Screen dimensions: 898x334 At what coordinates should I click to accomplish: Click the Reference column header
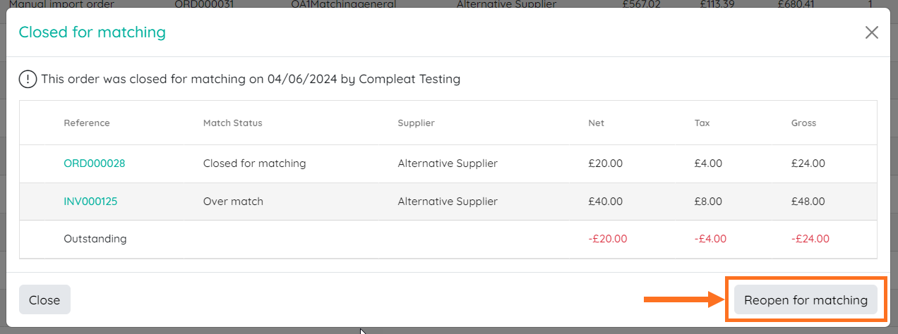tap(87, 123)
